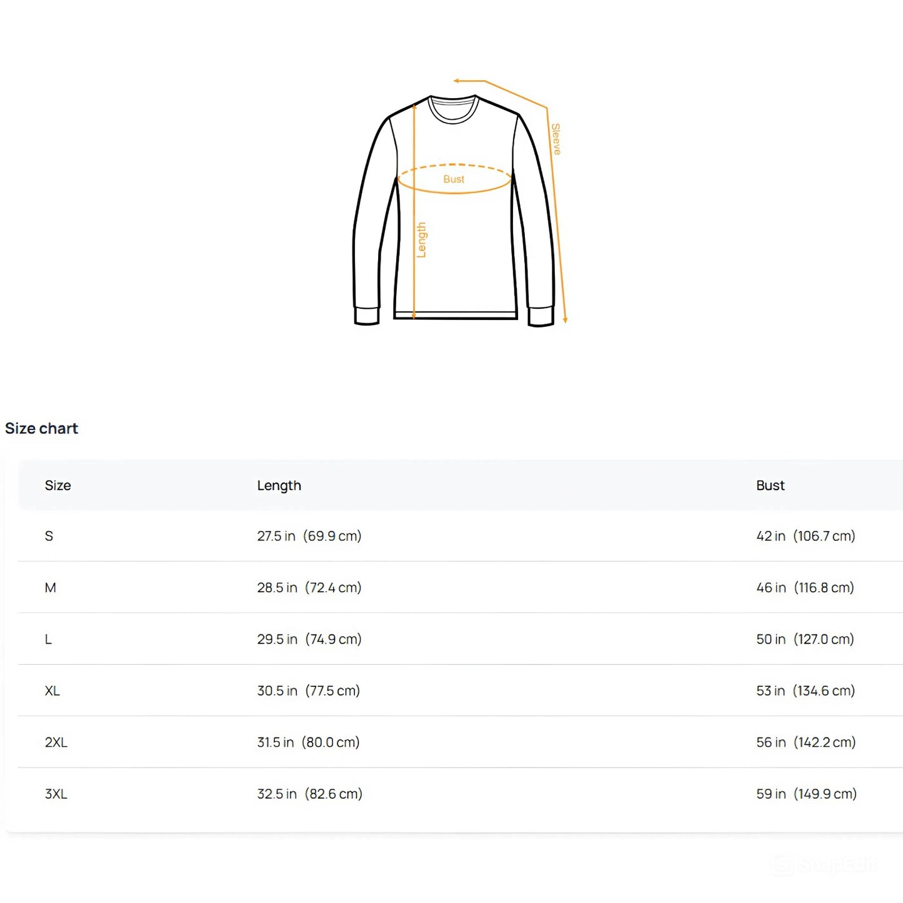Click the Bust label in diagram
This screenshot has width=903, height=903.
coord(454,179)
